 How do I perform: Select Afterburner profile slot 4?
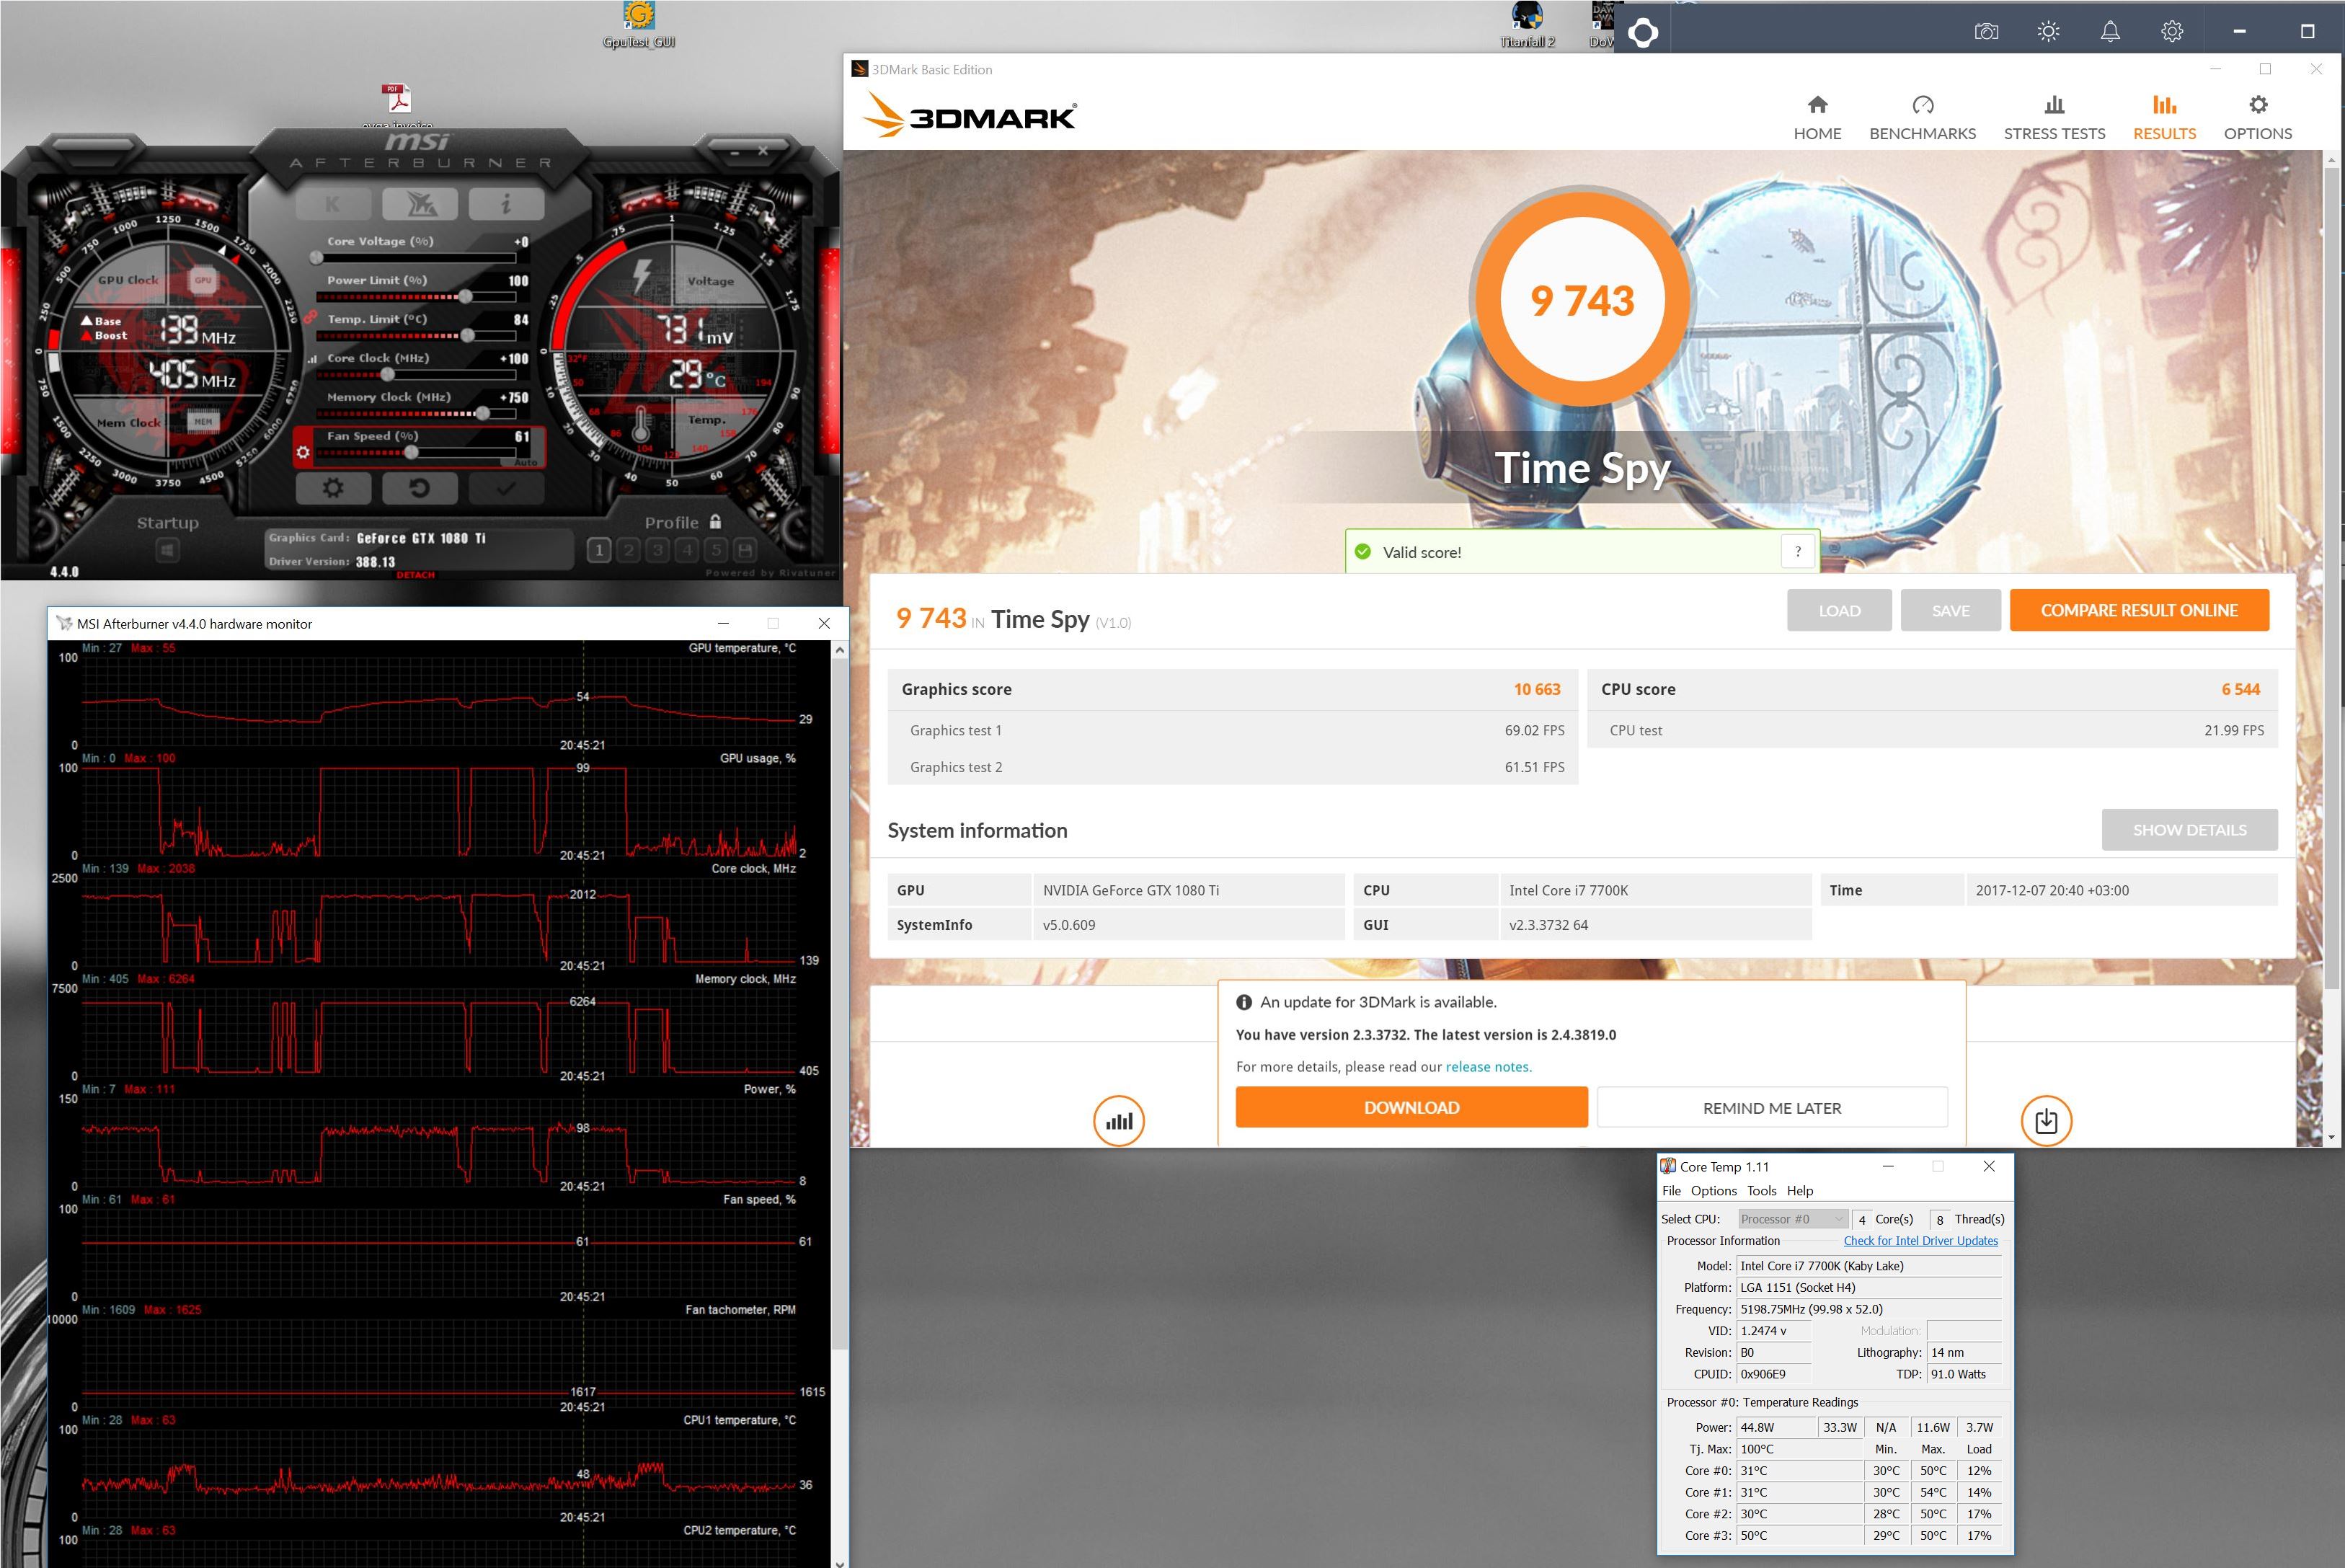[686, 550]
